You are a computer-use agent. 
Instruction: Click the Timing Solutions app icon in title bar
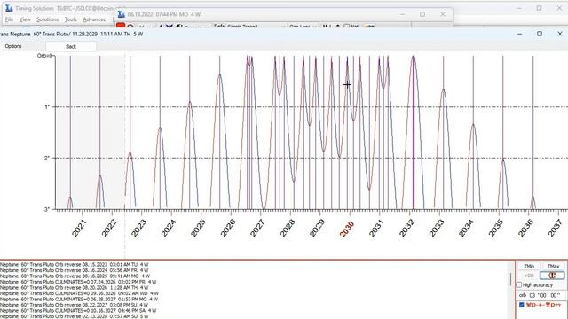pyautogui.click(x=9, y=8)
